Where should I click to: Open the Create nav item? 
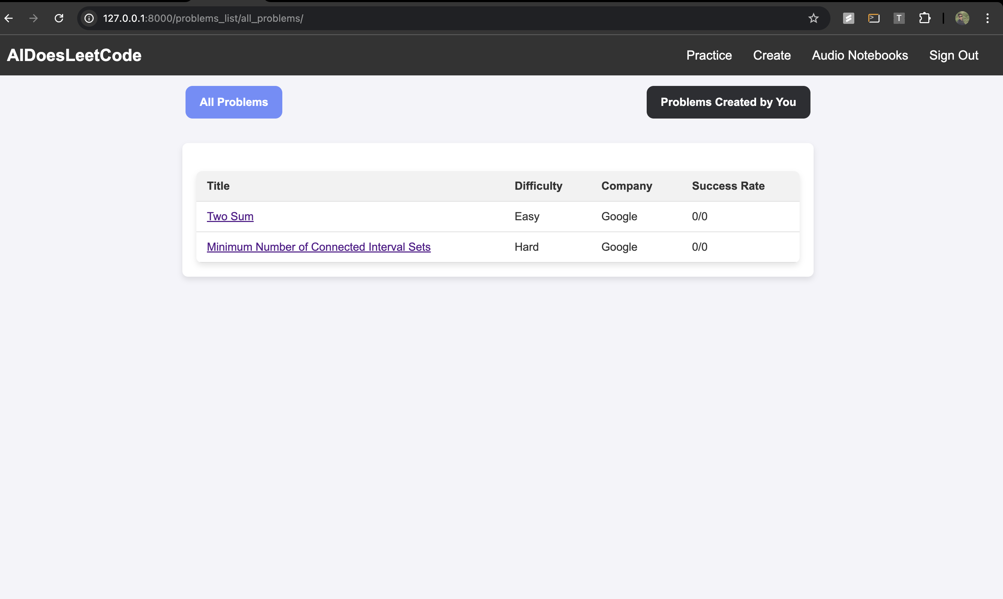(771, 55)
